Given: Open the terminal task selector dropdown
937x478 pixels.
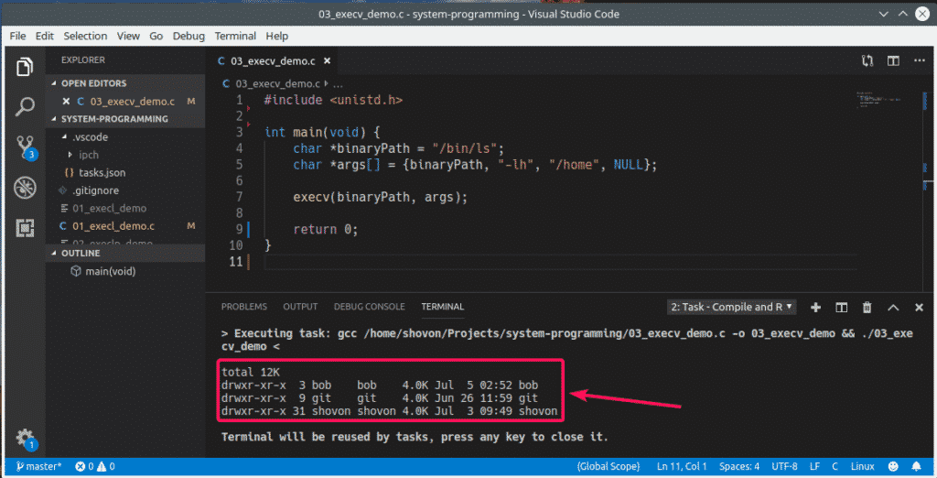Looking at the screenshot, I should [x=731, y=307].
